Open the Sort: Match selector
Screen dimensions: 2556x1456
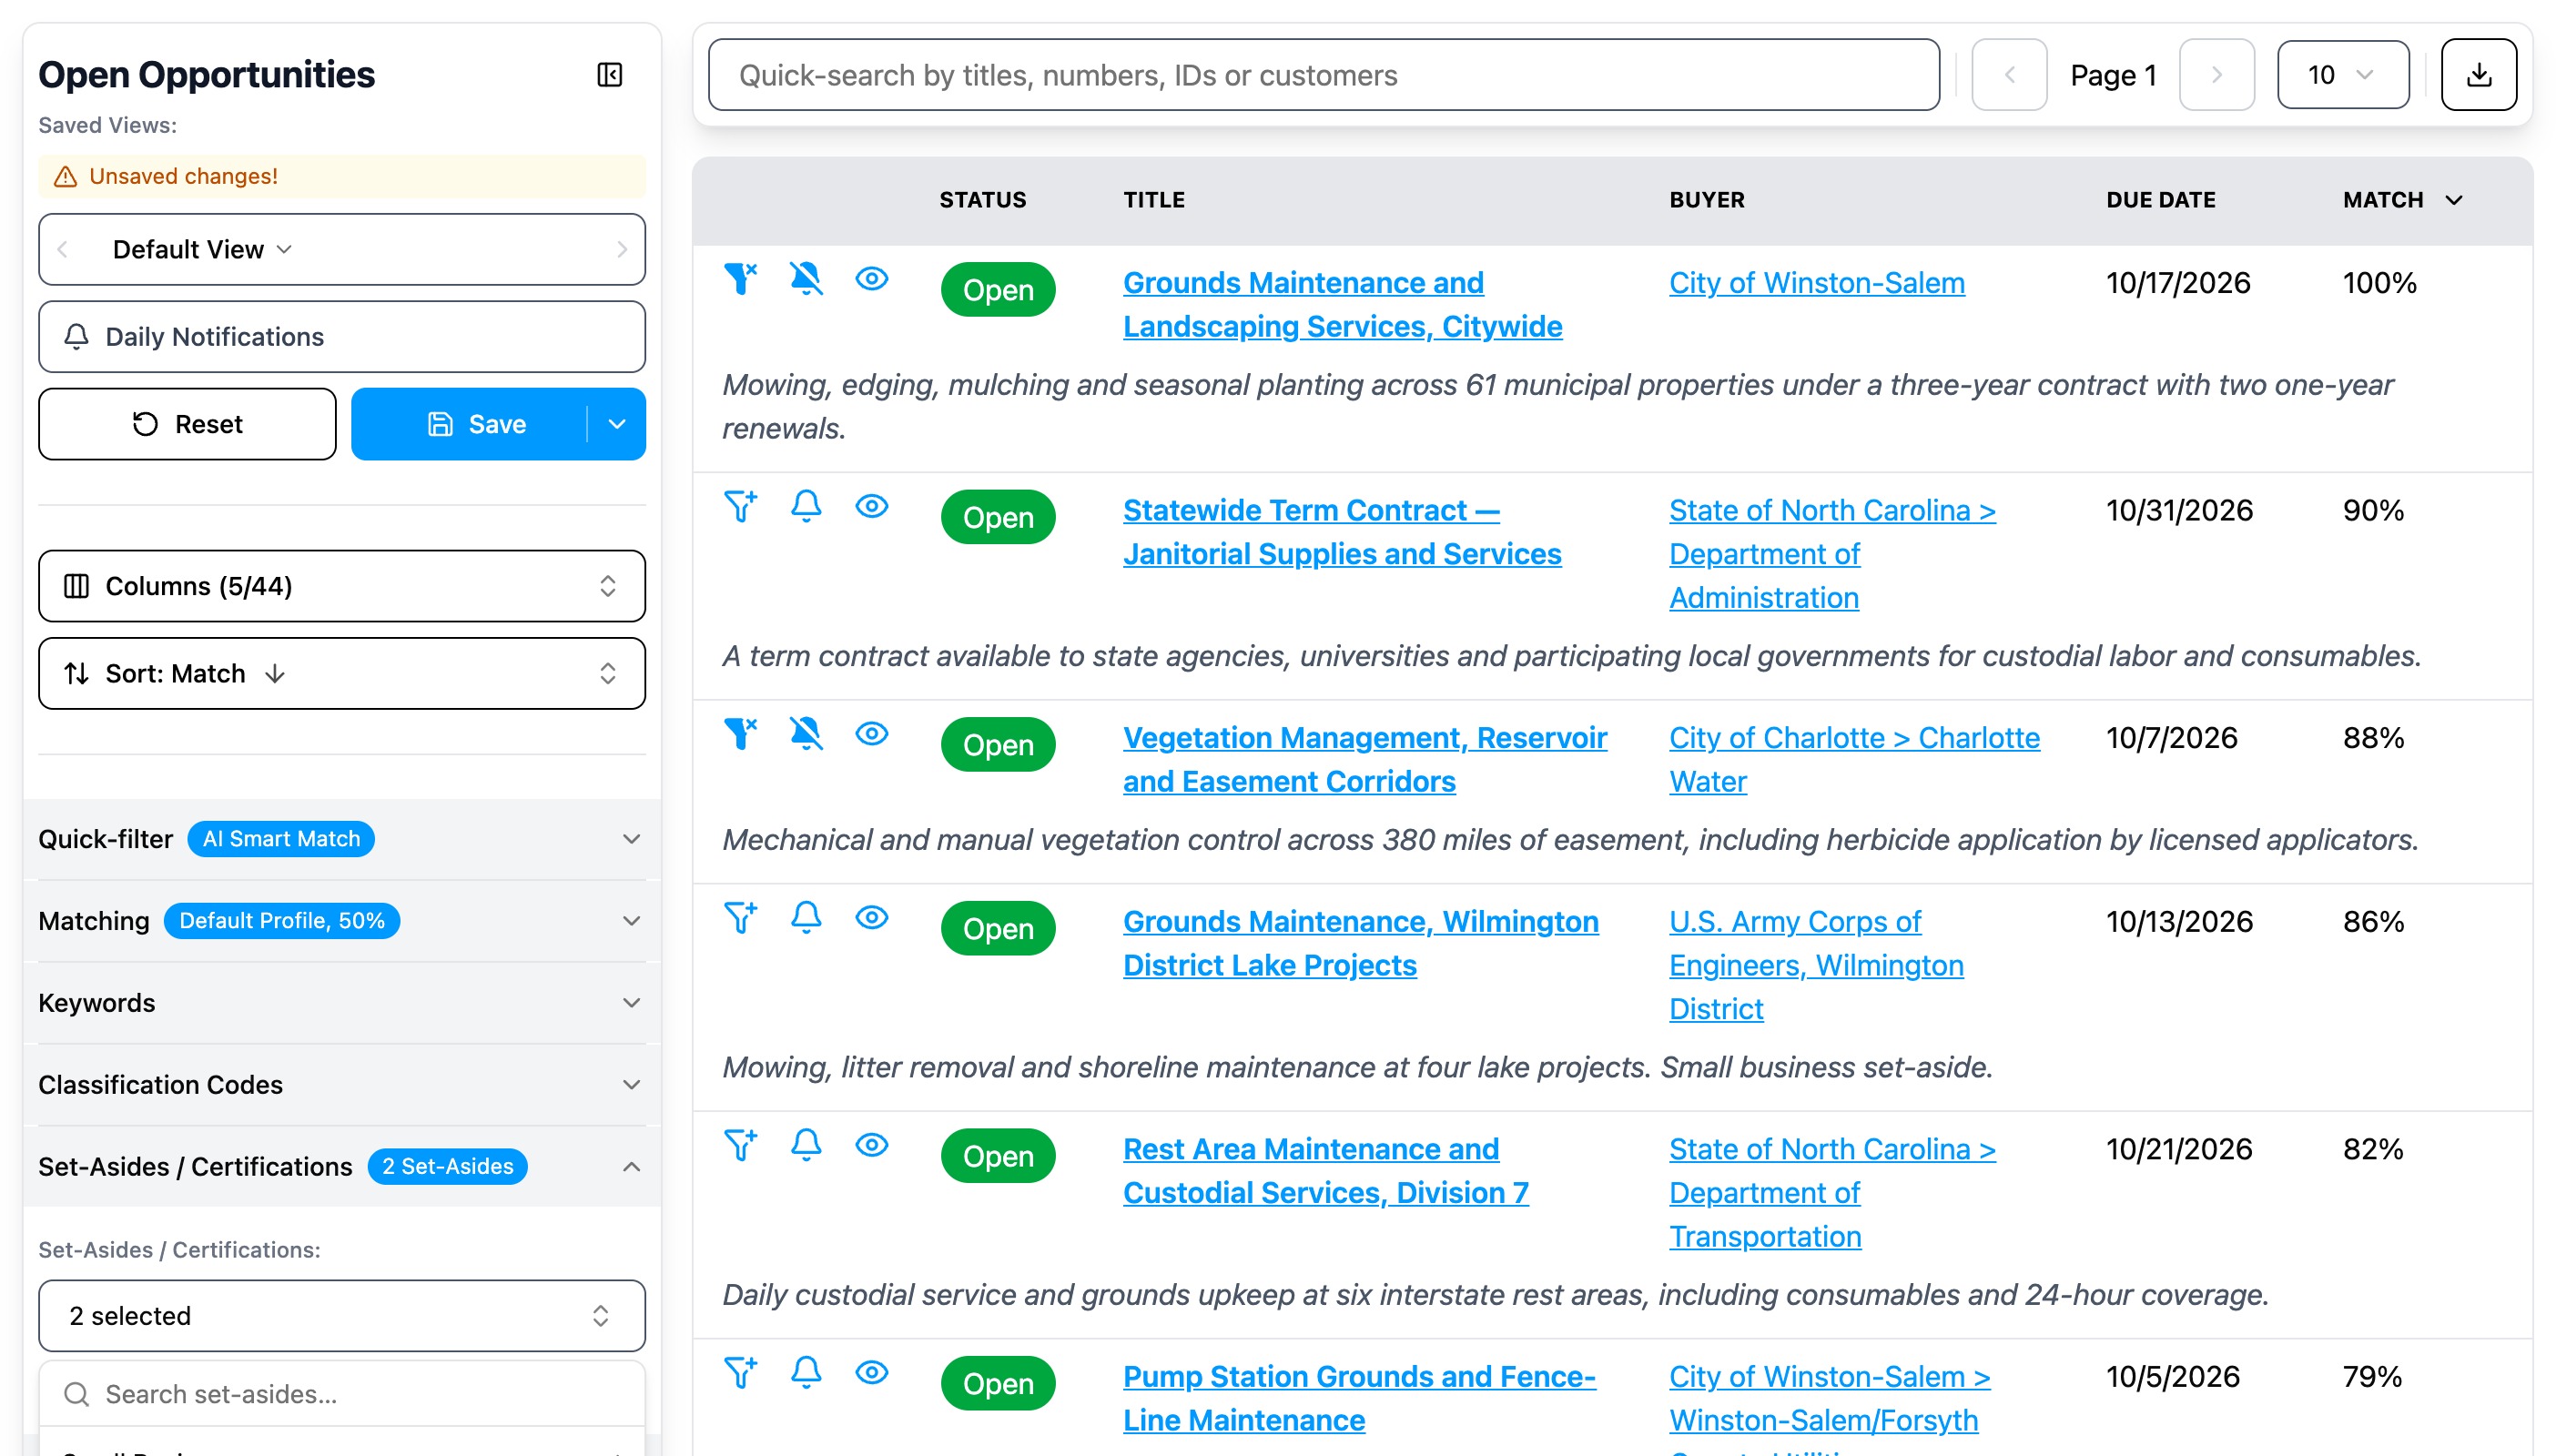(x=342, y=674)
